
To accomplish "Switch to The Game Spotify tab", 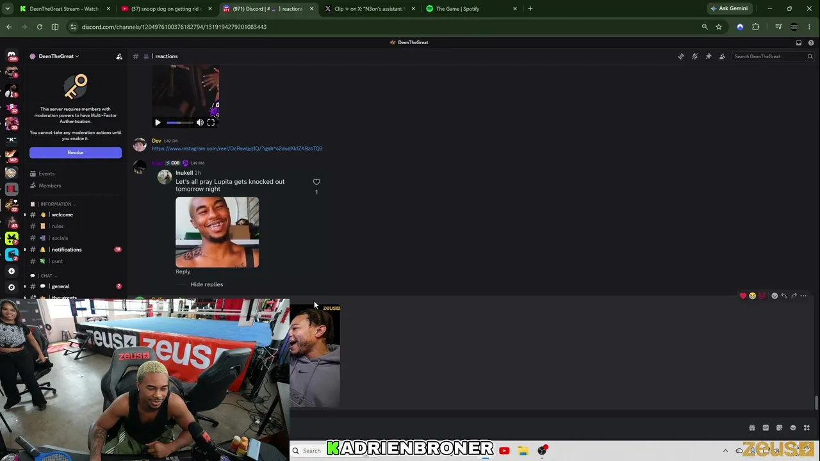I will pyautogui.click(x=471, y=9).
